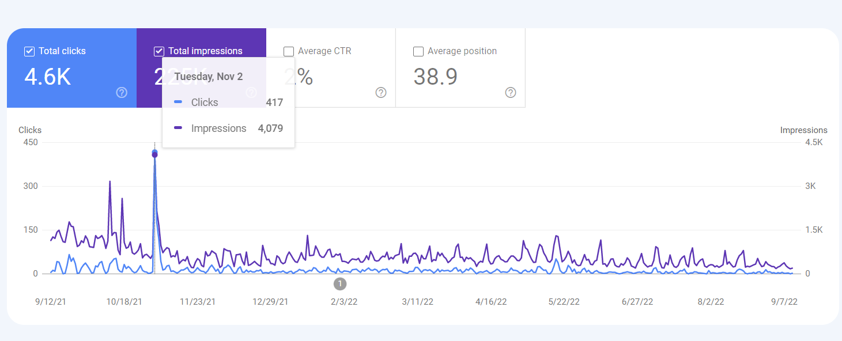Click the 9/12/21 date label on axis

[x=50, y=301]
